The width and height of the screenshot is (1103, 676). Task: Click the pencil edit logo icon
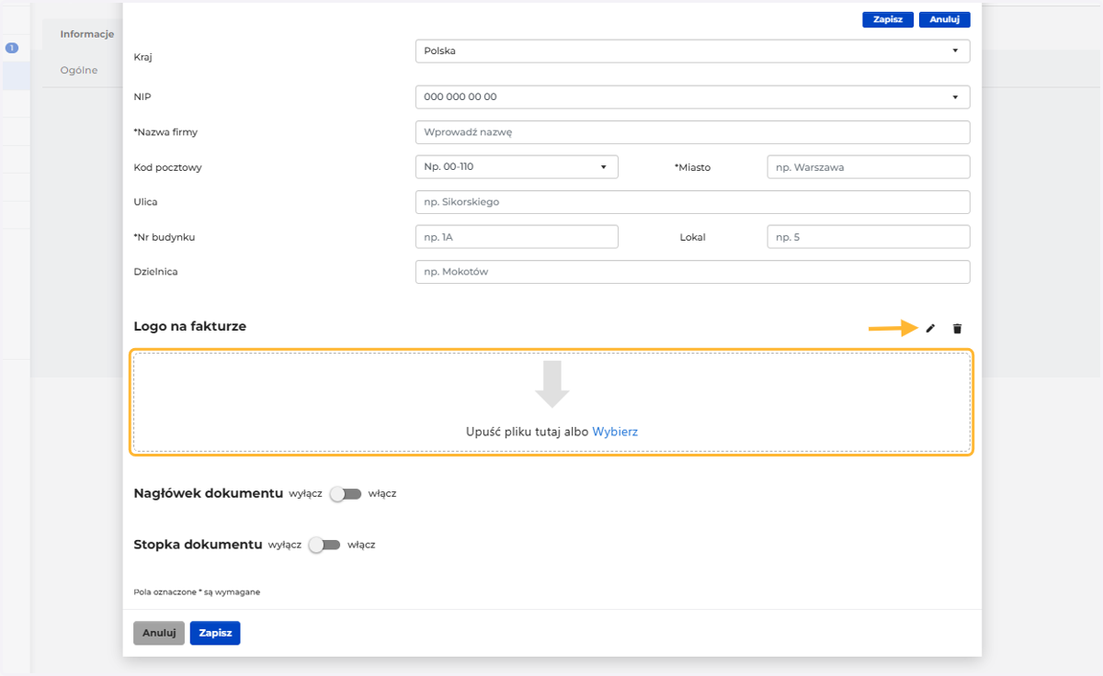coord(930,328)
